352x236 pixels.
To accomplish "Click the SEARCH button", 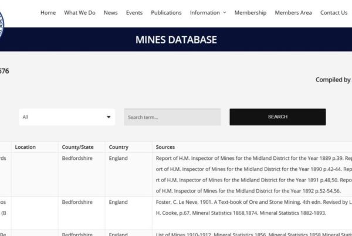I will 277,117.
